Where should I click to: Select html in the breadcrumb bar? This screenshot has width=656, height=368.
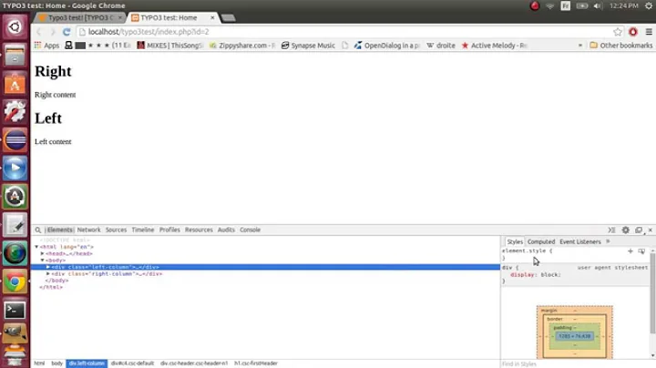coord(39,363)
